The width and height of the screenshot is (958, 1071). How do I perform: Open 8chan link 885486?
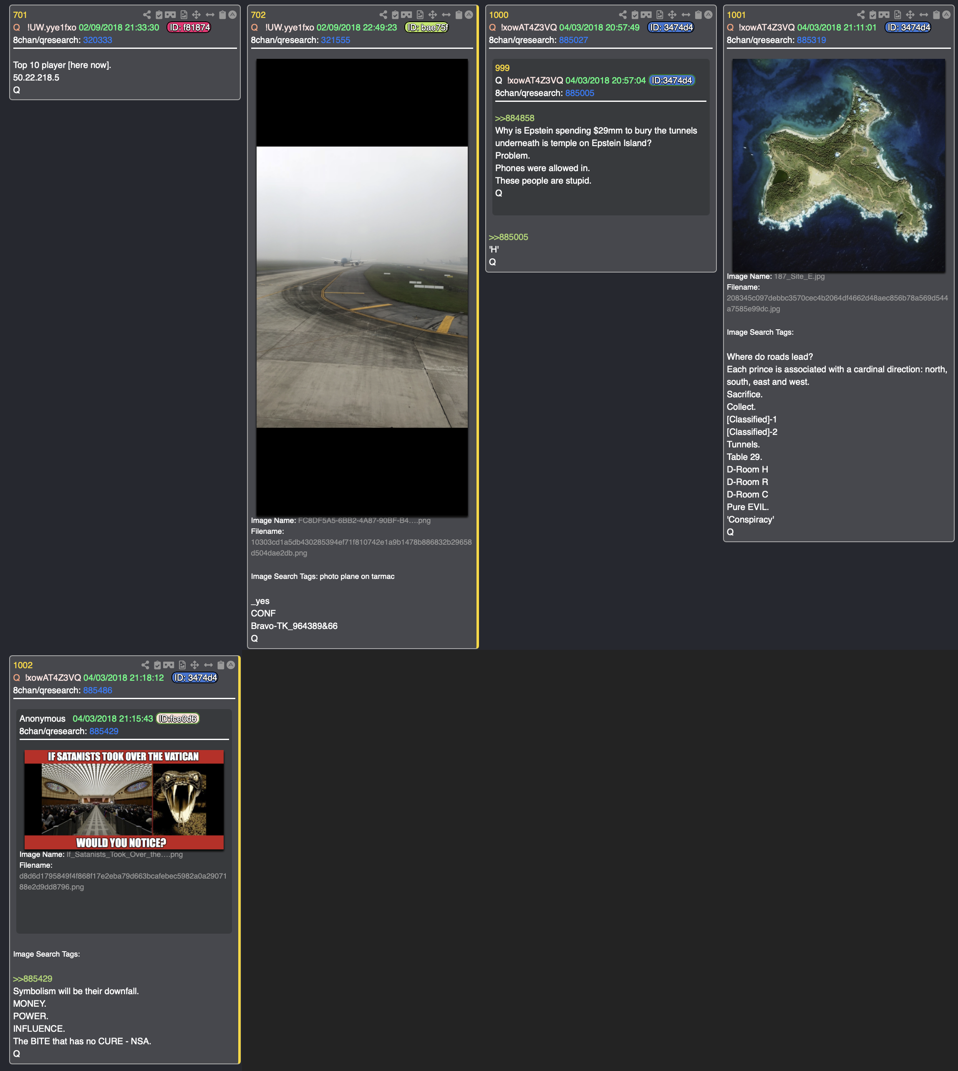97,690
